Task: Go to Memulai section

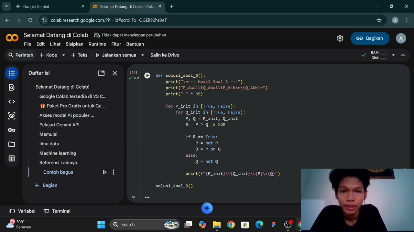Action: pos(48,134)
